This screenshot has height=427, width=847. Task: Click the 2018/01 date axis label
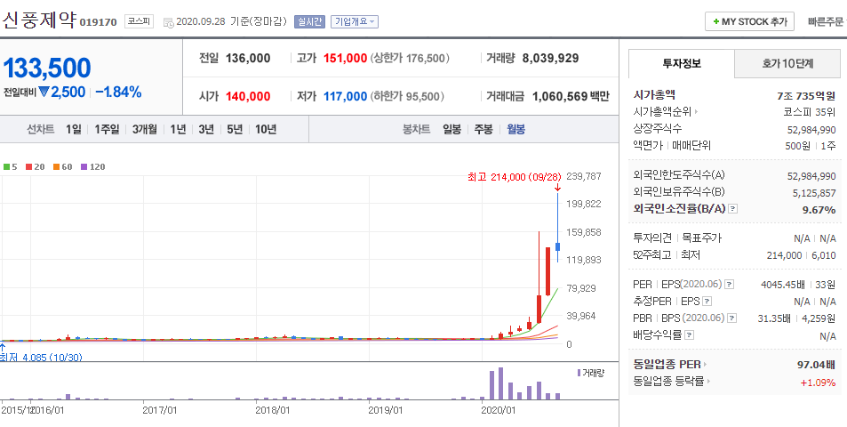[272, 410]
